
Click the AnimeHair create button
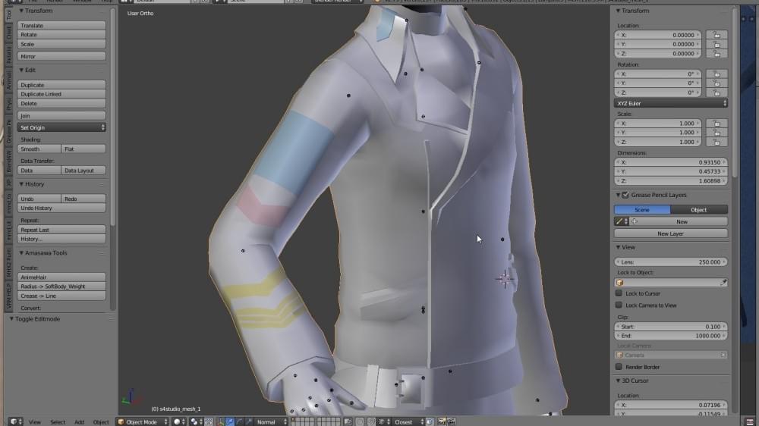click(61, 277)
